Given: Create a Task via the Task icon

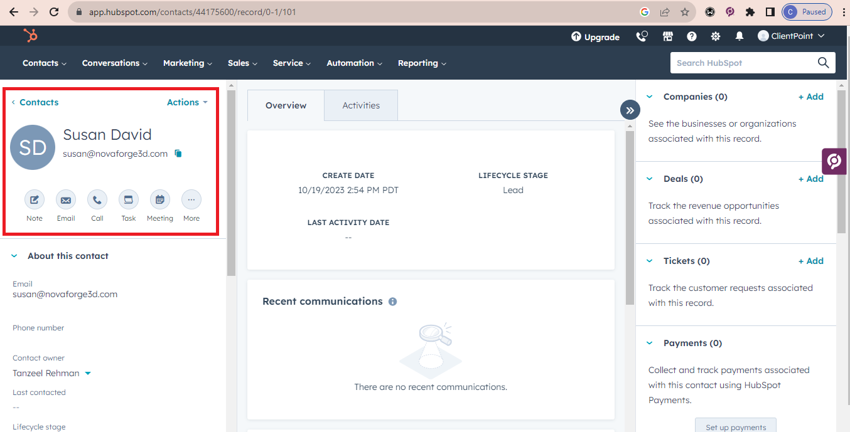Looking at the screenshot, I should coord(129,200).
